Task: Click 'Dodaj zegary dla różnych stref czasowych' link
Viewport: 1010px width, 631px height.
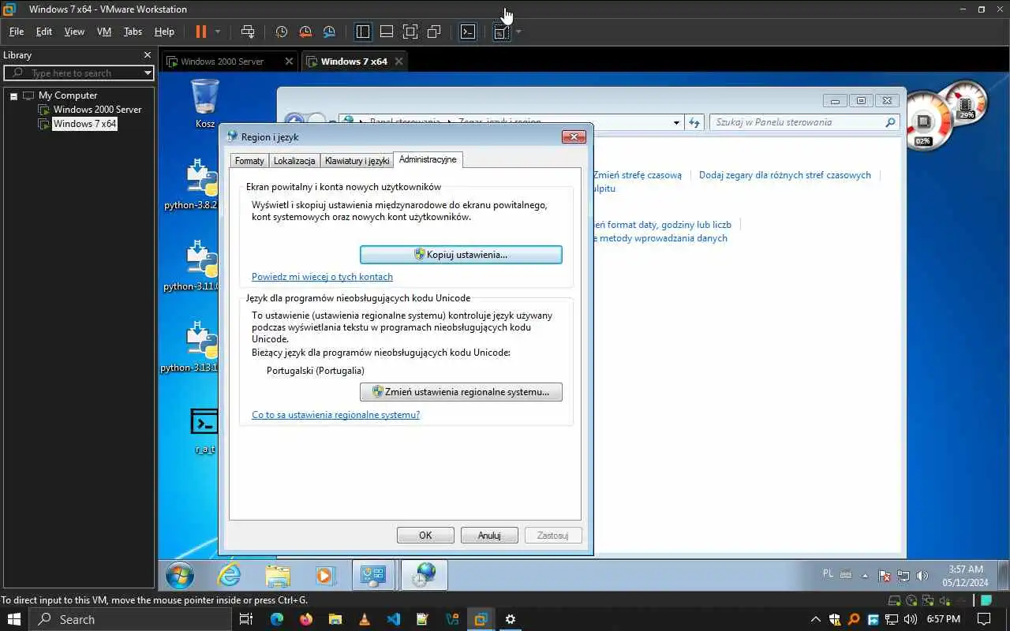Action: click(x=785, y=175)
